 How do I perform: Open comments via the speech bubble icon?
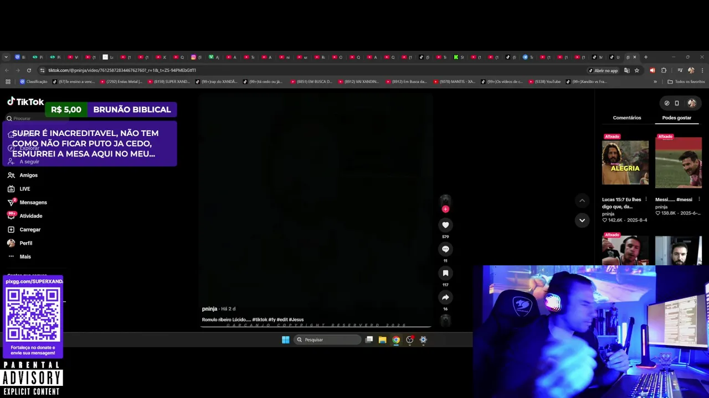[445, 249]
